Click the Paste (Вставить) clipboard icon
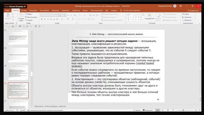 point(8,16)
